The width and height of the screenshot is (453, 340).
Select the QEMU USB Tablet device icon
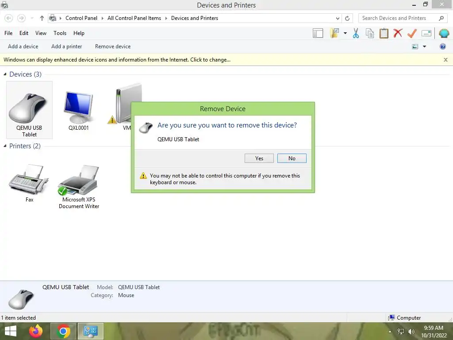(x=29, y=110)
